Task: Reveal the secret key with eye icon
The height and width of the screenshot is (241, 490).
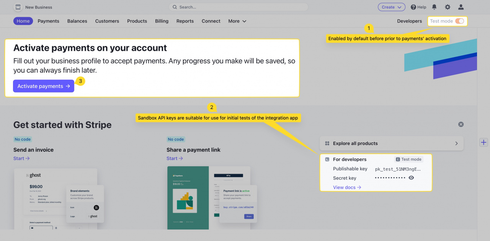Action: point(411,178)
